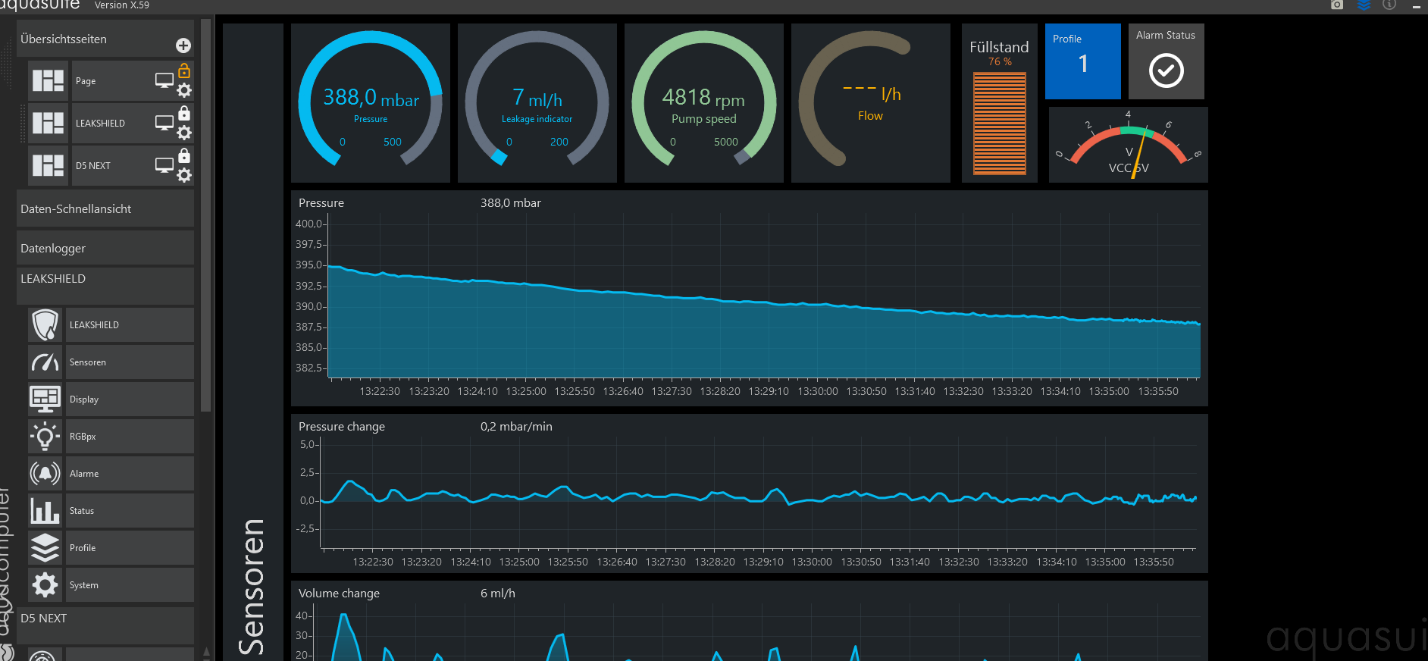The width and height of the screenshot is (1428, 661).
Task: Select the Status menu entry
Action: pyautogui.click(x=130, y=511)
